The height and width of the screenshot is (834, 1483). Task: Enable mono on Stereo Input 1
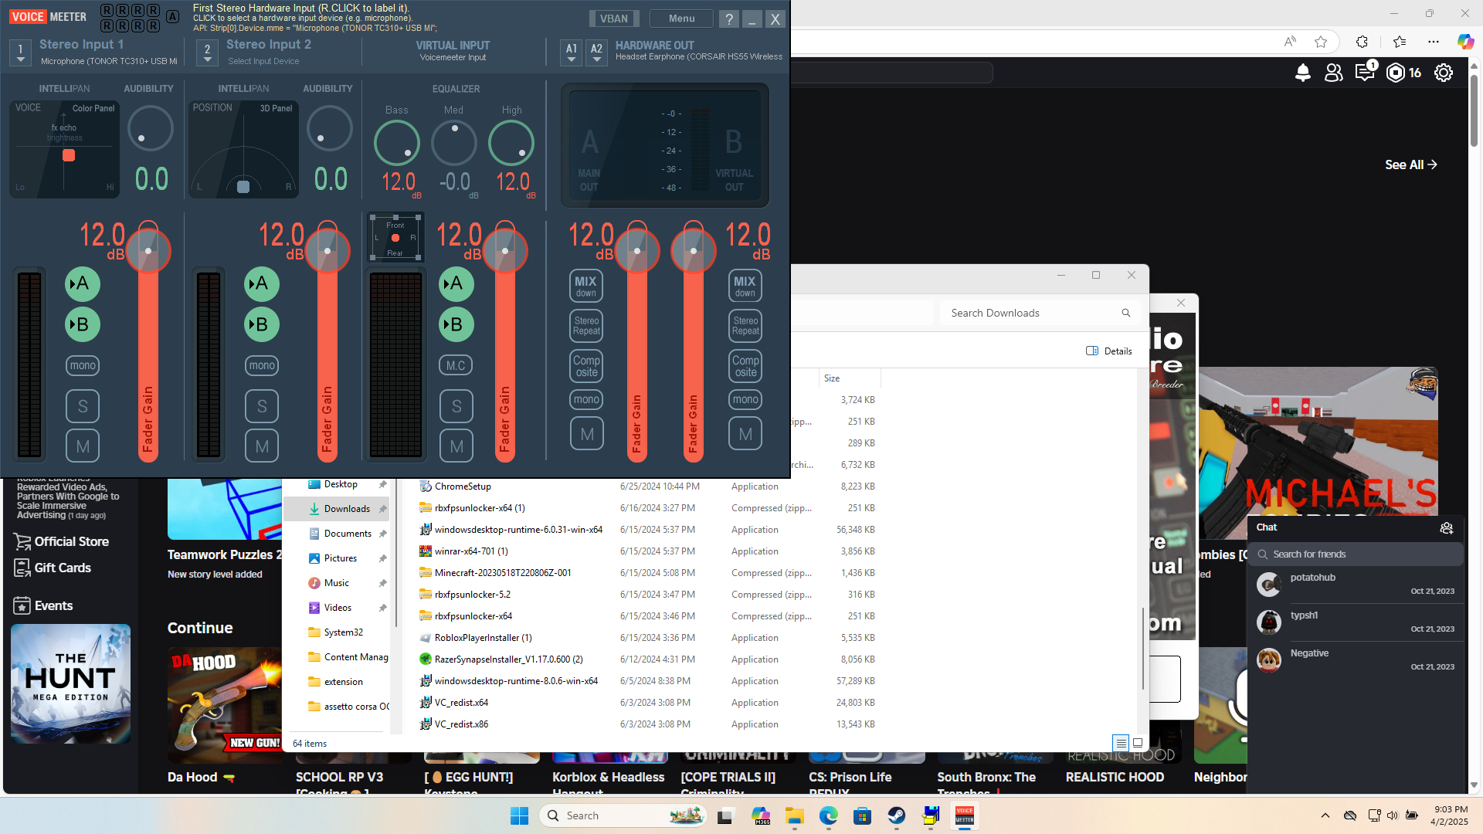coord(83,365)
